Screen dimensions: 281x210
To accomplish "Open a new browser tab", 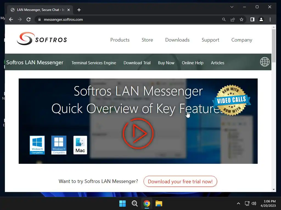I will [79, 10].
